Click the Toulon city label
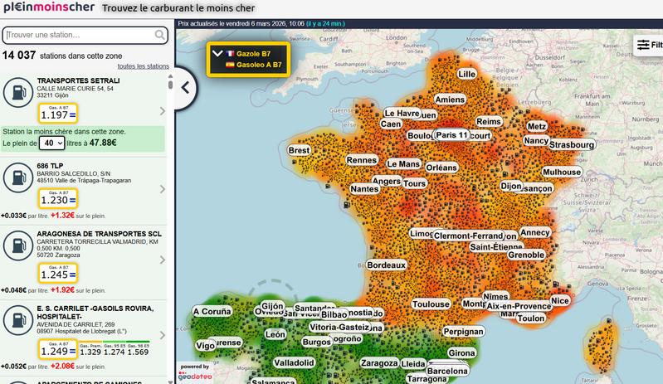 (531, 318)
